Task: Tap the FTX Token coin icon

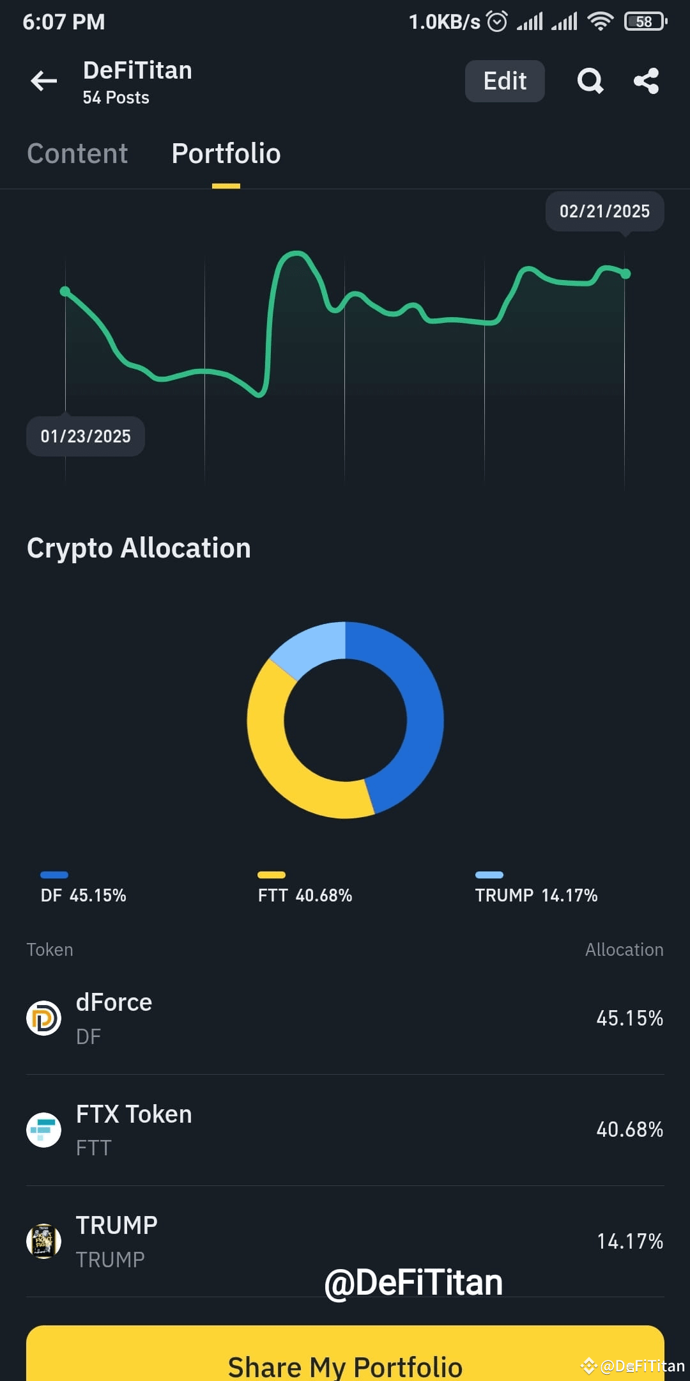Action: pyautogui.click(x=43, y=1129)
